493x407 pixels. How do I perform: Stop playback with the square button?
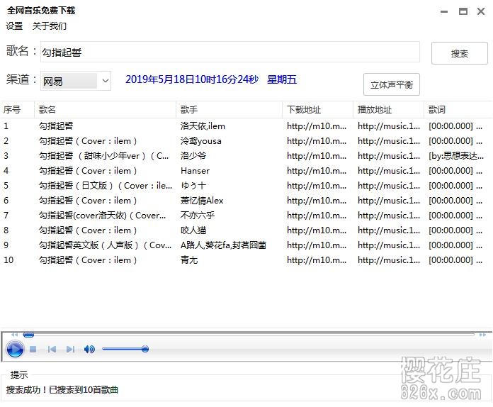click(33, 349)
